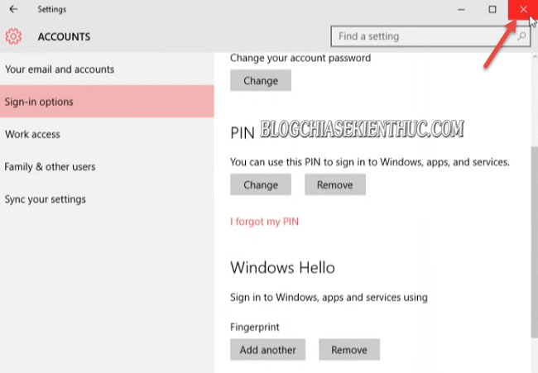Close the Settings window
538x373 pixels.
(x=523, y=9)
